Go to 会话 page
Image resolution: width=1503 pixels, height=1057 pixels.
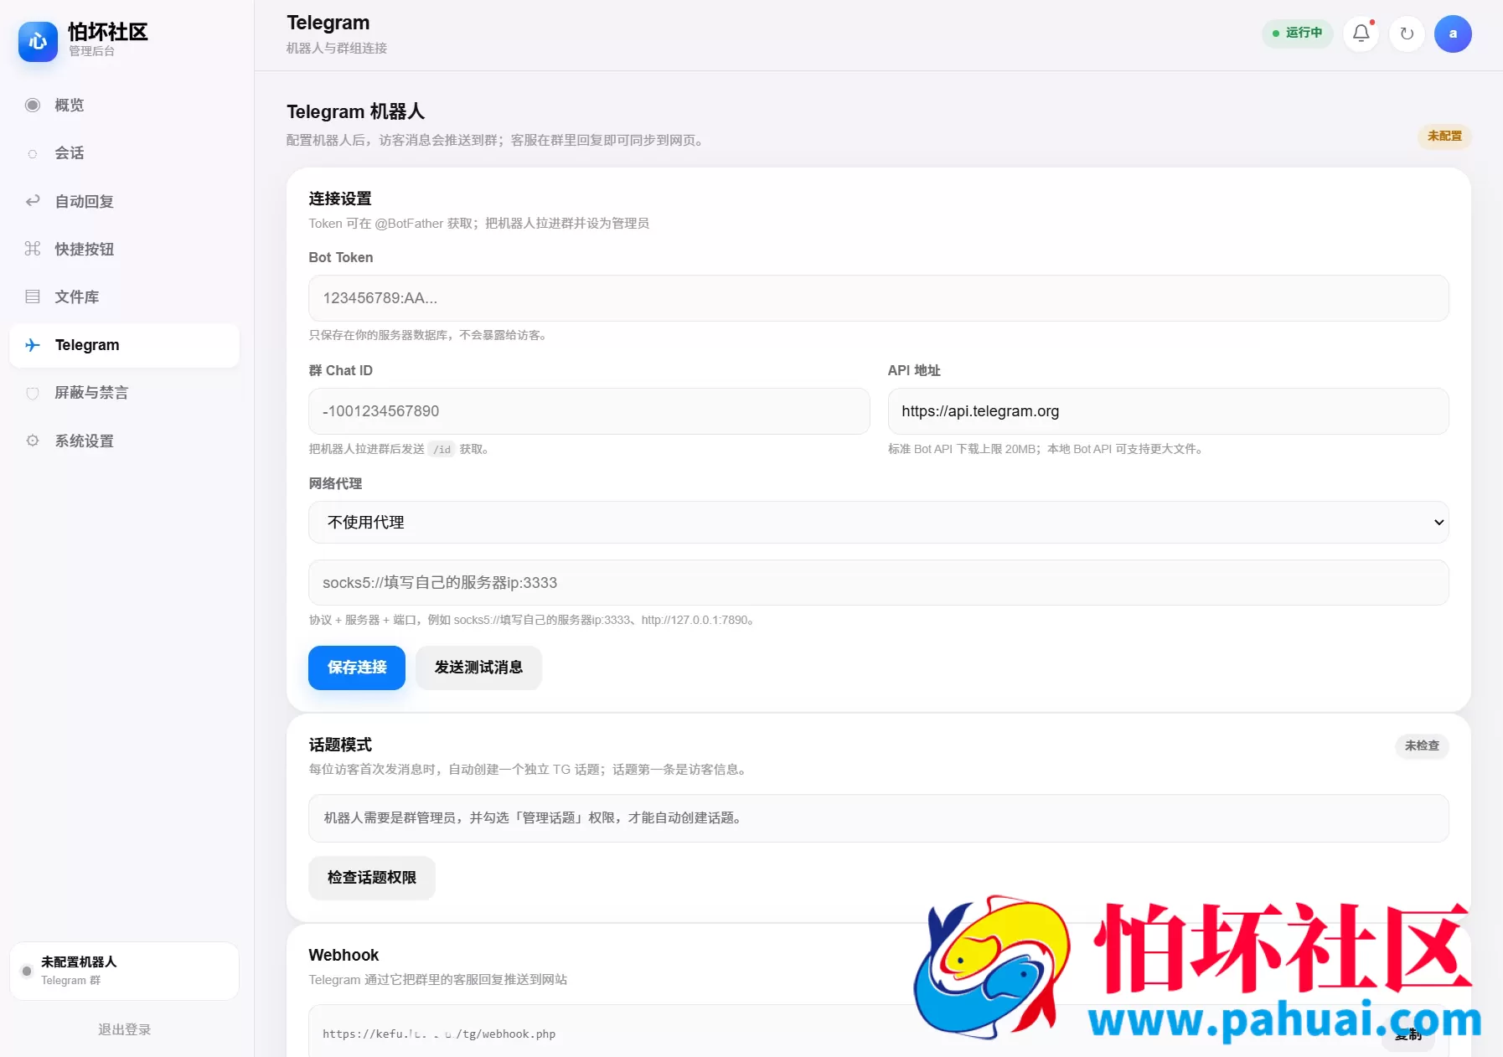(x=124, y=153)
